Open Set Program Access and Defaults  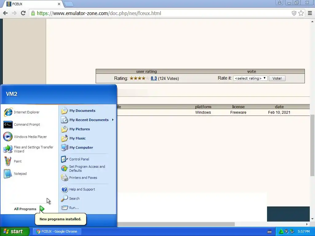tap(83, 168)
